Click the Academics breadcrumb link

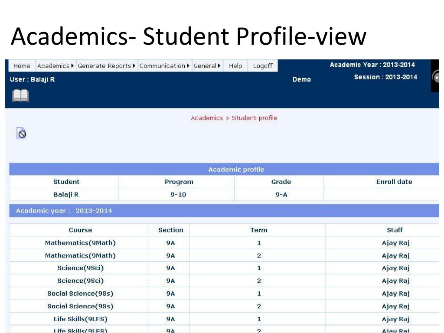pyautogui.click(x=207, y=118)
